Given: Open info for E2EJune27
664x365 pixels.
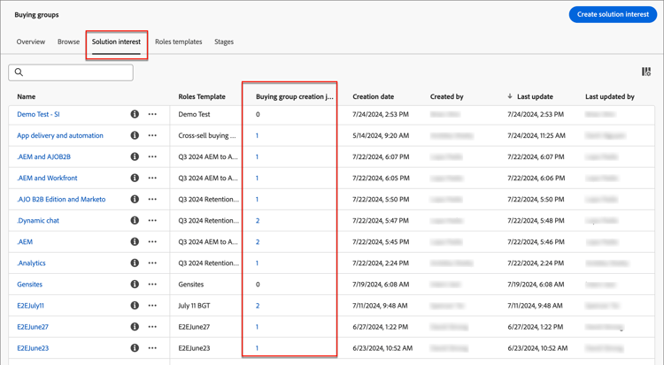Looking at the screenshot, I should click(x=135, y=326).
